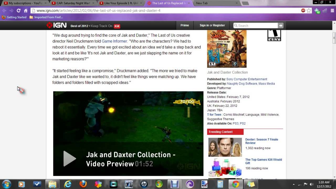Screen dimensions: 336x189
Task: Click the volume speaker tray icon
Action: point(312,184)
